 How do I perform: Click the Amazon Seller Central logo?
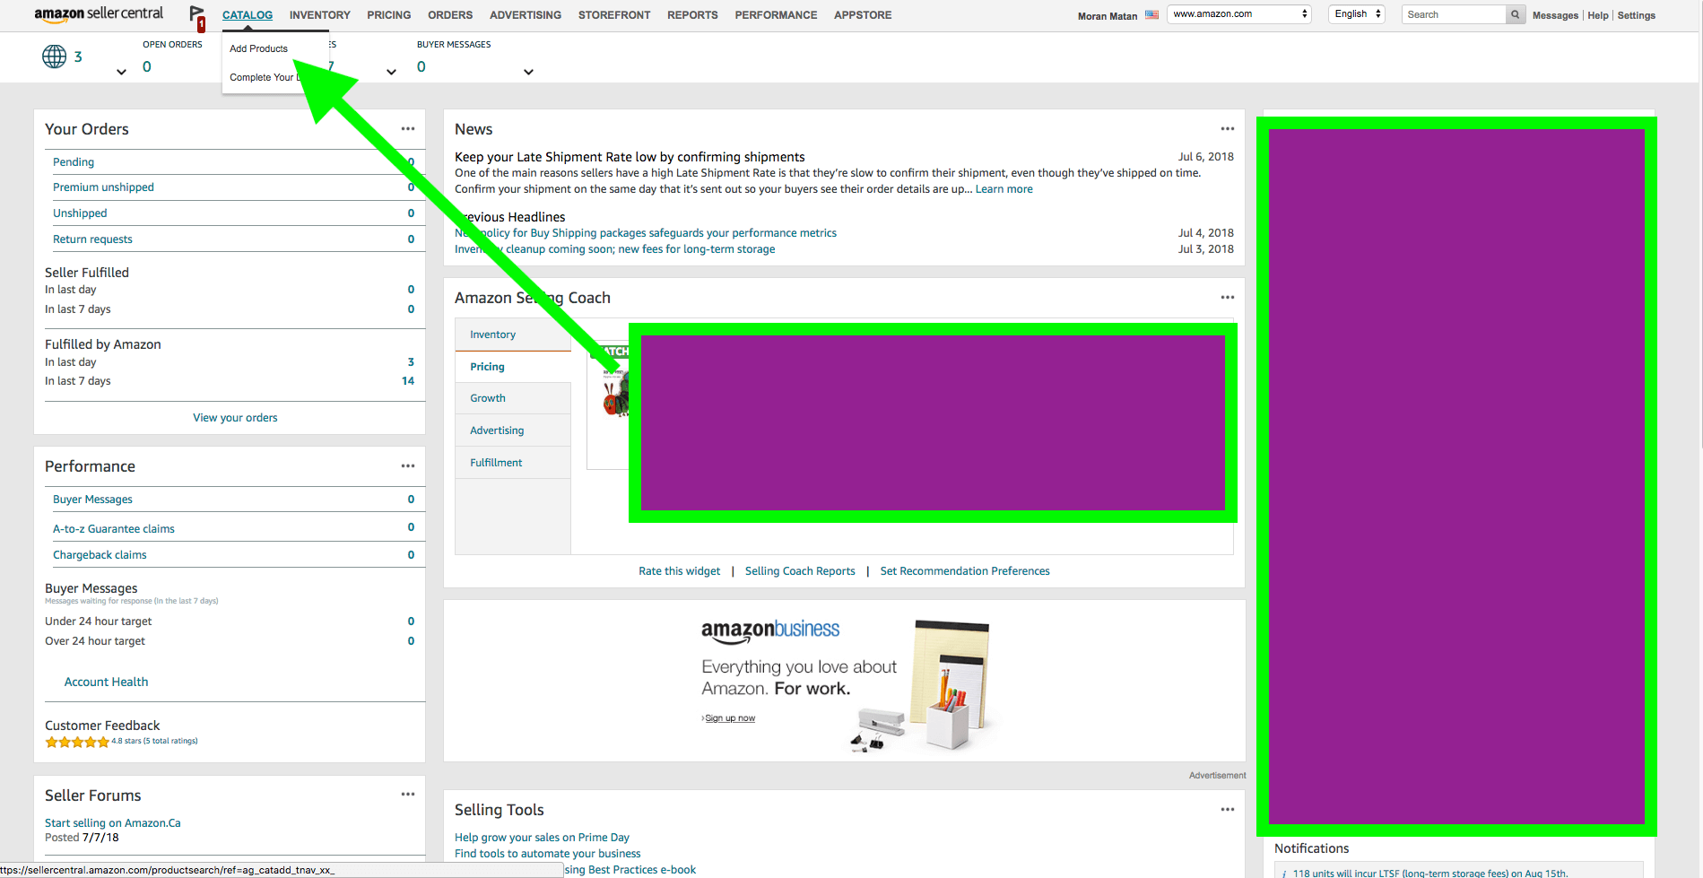(x=99, y=14)
